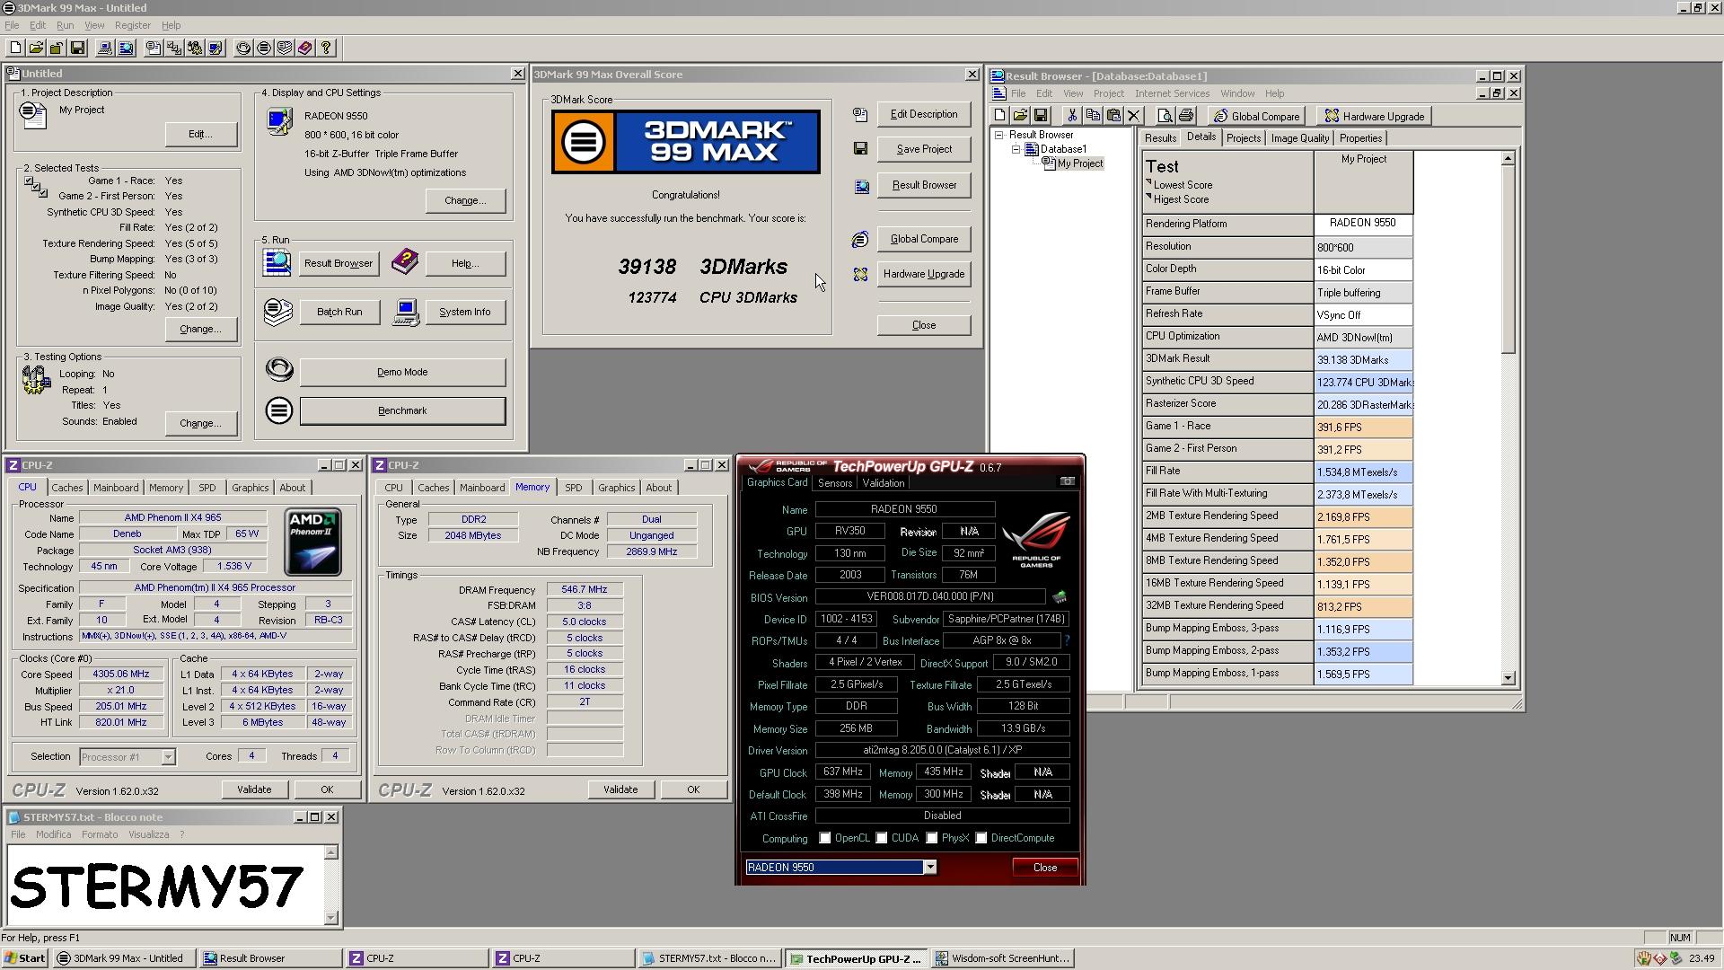Click Benchmark striped-circle icon in 3DMark toolbar
1724x970 pixels.
[x=264, y=48]
